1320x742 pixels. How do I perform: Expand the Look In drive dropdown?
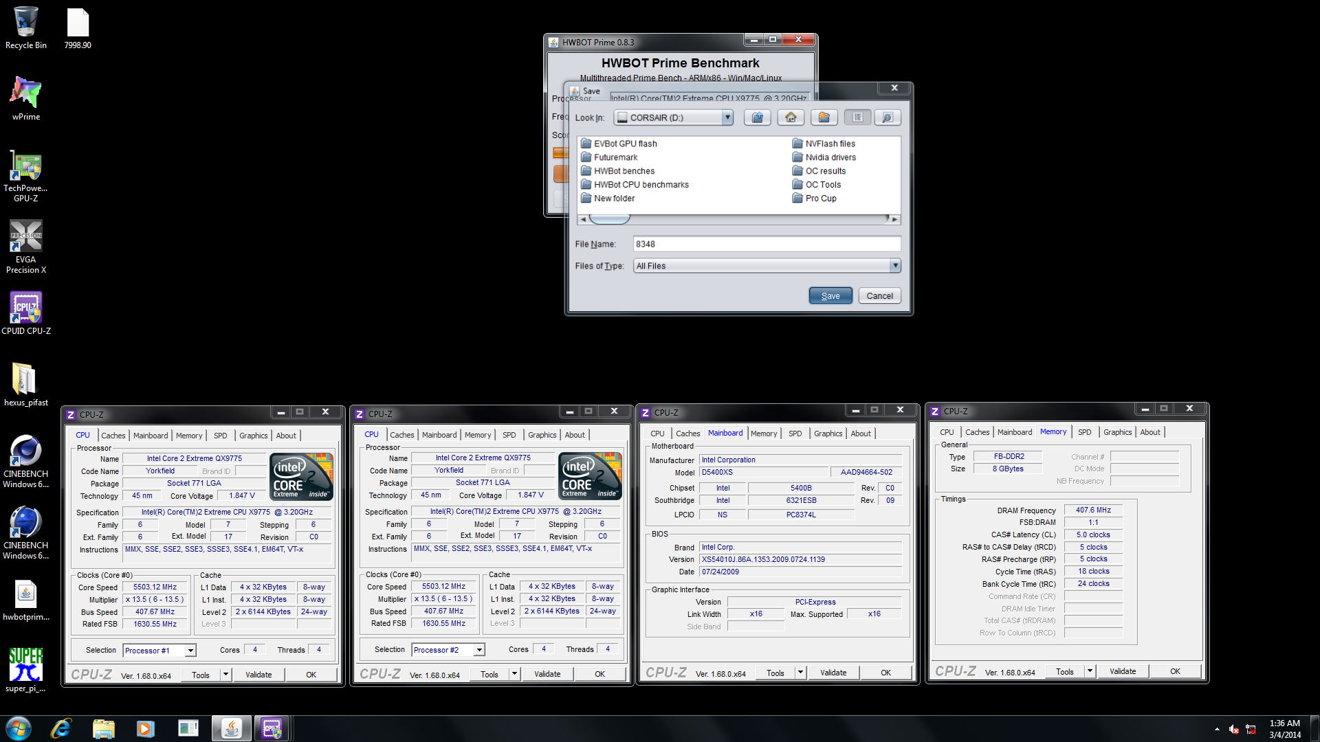pos(727,117)
